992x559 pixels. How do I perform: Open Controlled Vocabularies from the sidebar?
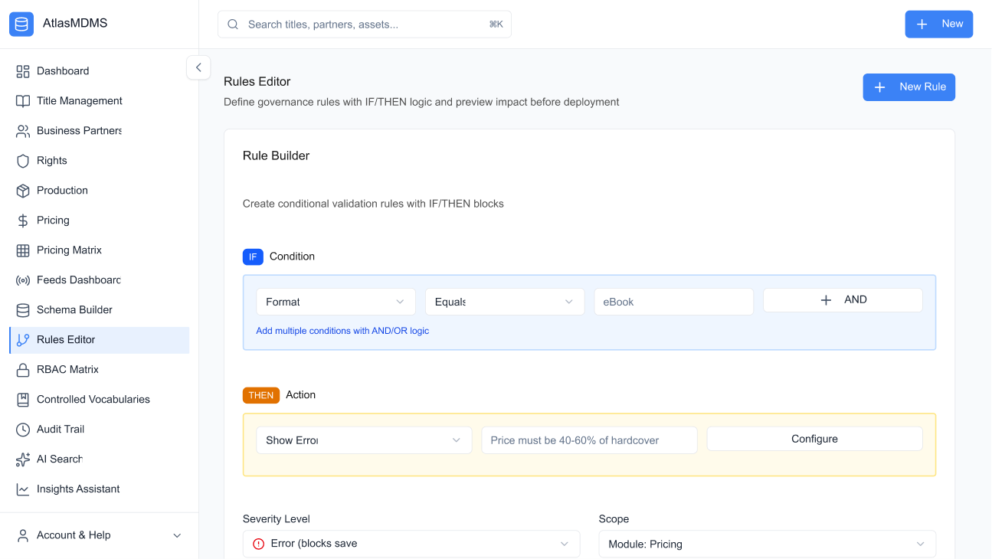click(93, 400)
